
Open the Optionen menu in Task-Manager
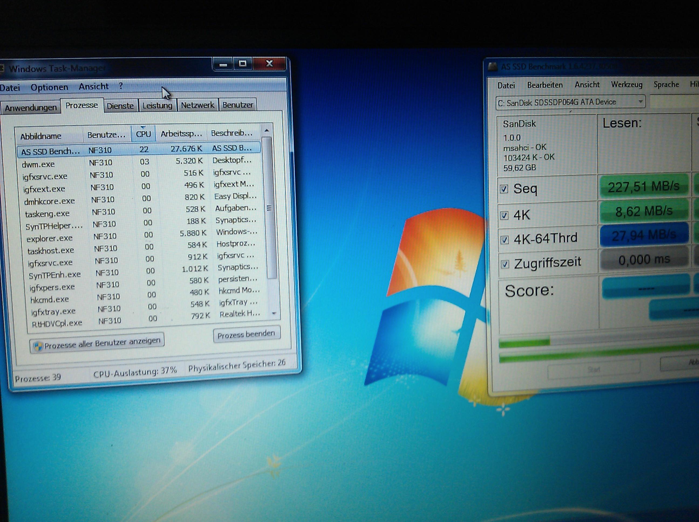(x=49, y=87)
